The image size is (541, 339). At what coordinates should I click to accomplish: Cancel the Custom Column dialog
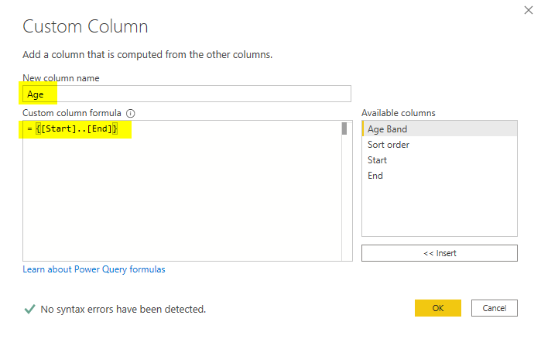[x=494, y=308]
